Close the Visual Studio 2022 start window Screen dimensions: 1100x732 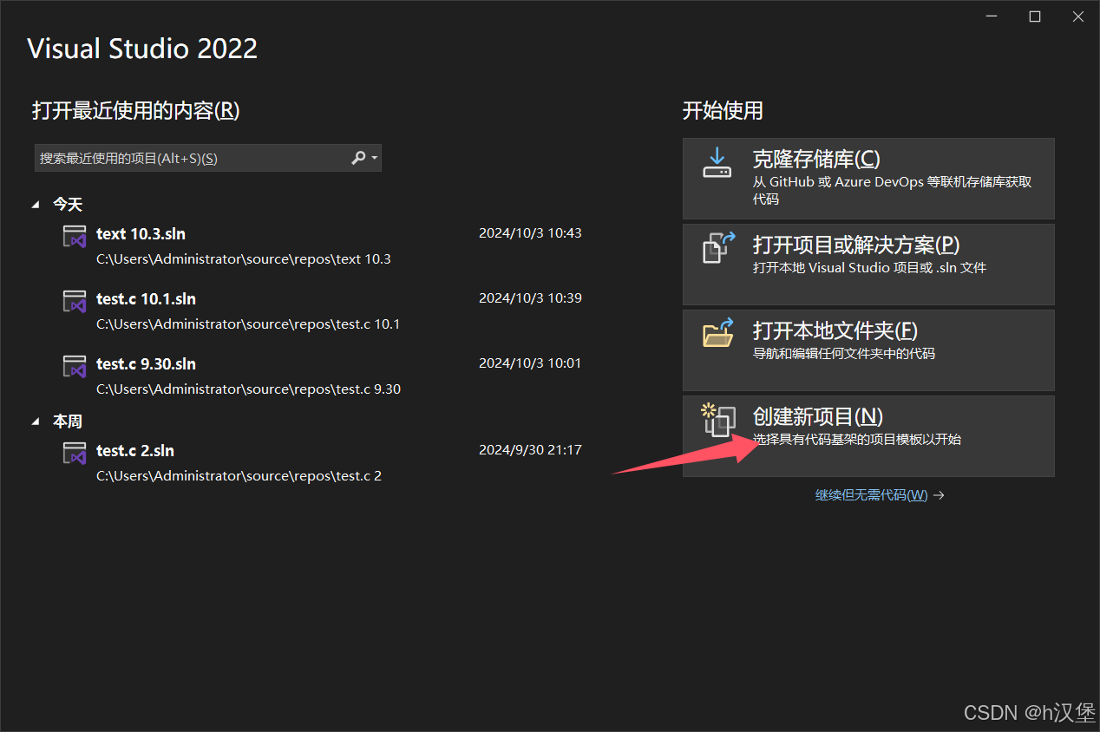tap(1077, 16)
